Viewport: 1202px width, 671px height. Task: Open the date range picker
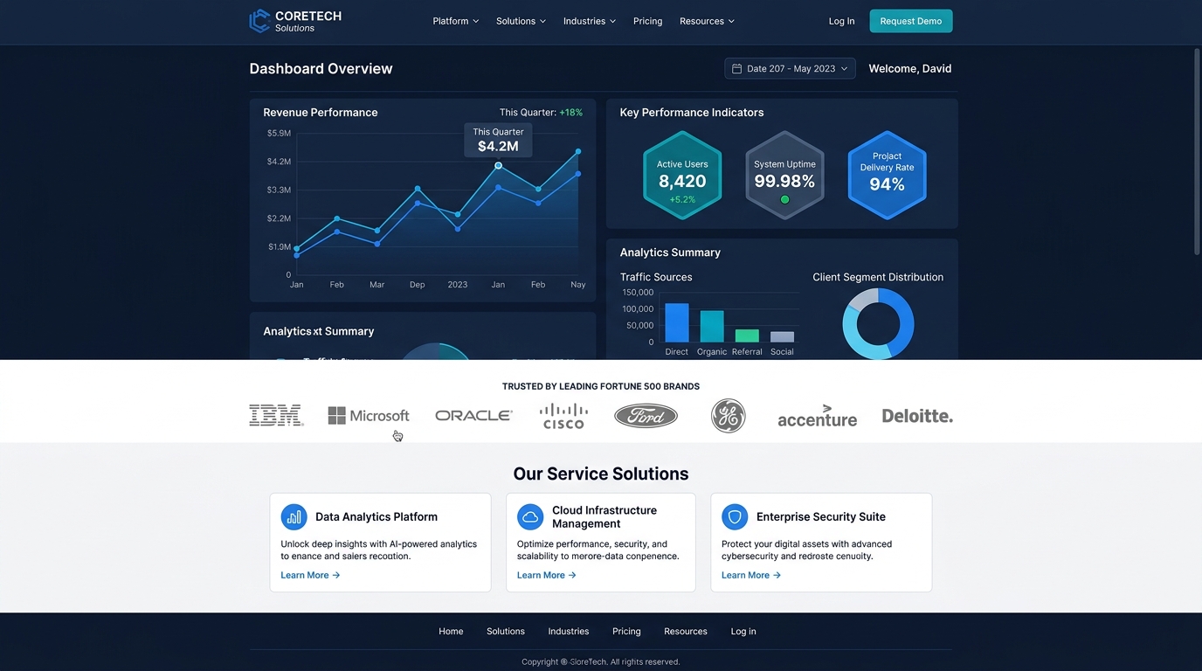[x=790, y=68]
